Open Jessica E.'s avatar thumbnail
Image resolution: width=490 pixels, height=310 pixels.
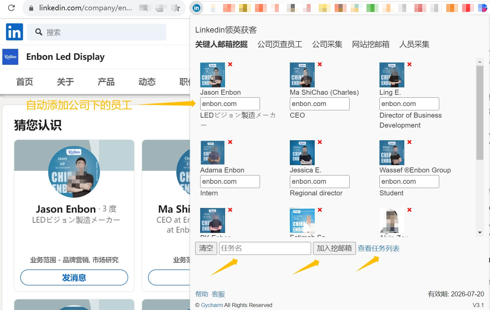[x=302, y=153]
